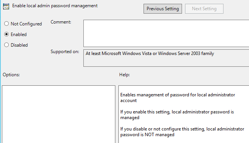
Task: Click the word 'account' in help text
Action: (128, 101)
